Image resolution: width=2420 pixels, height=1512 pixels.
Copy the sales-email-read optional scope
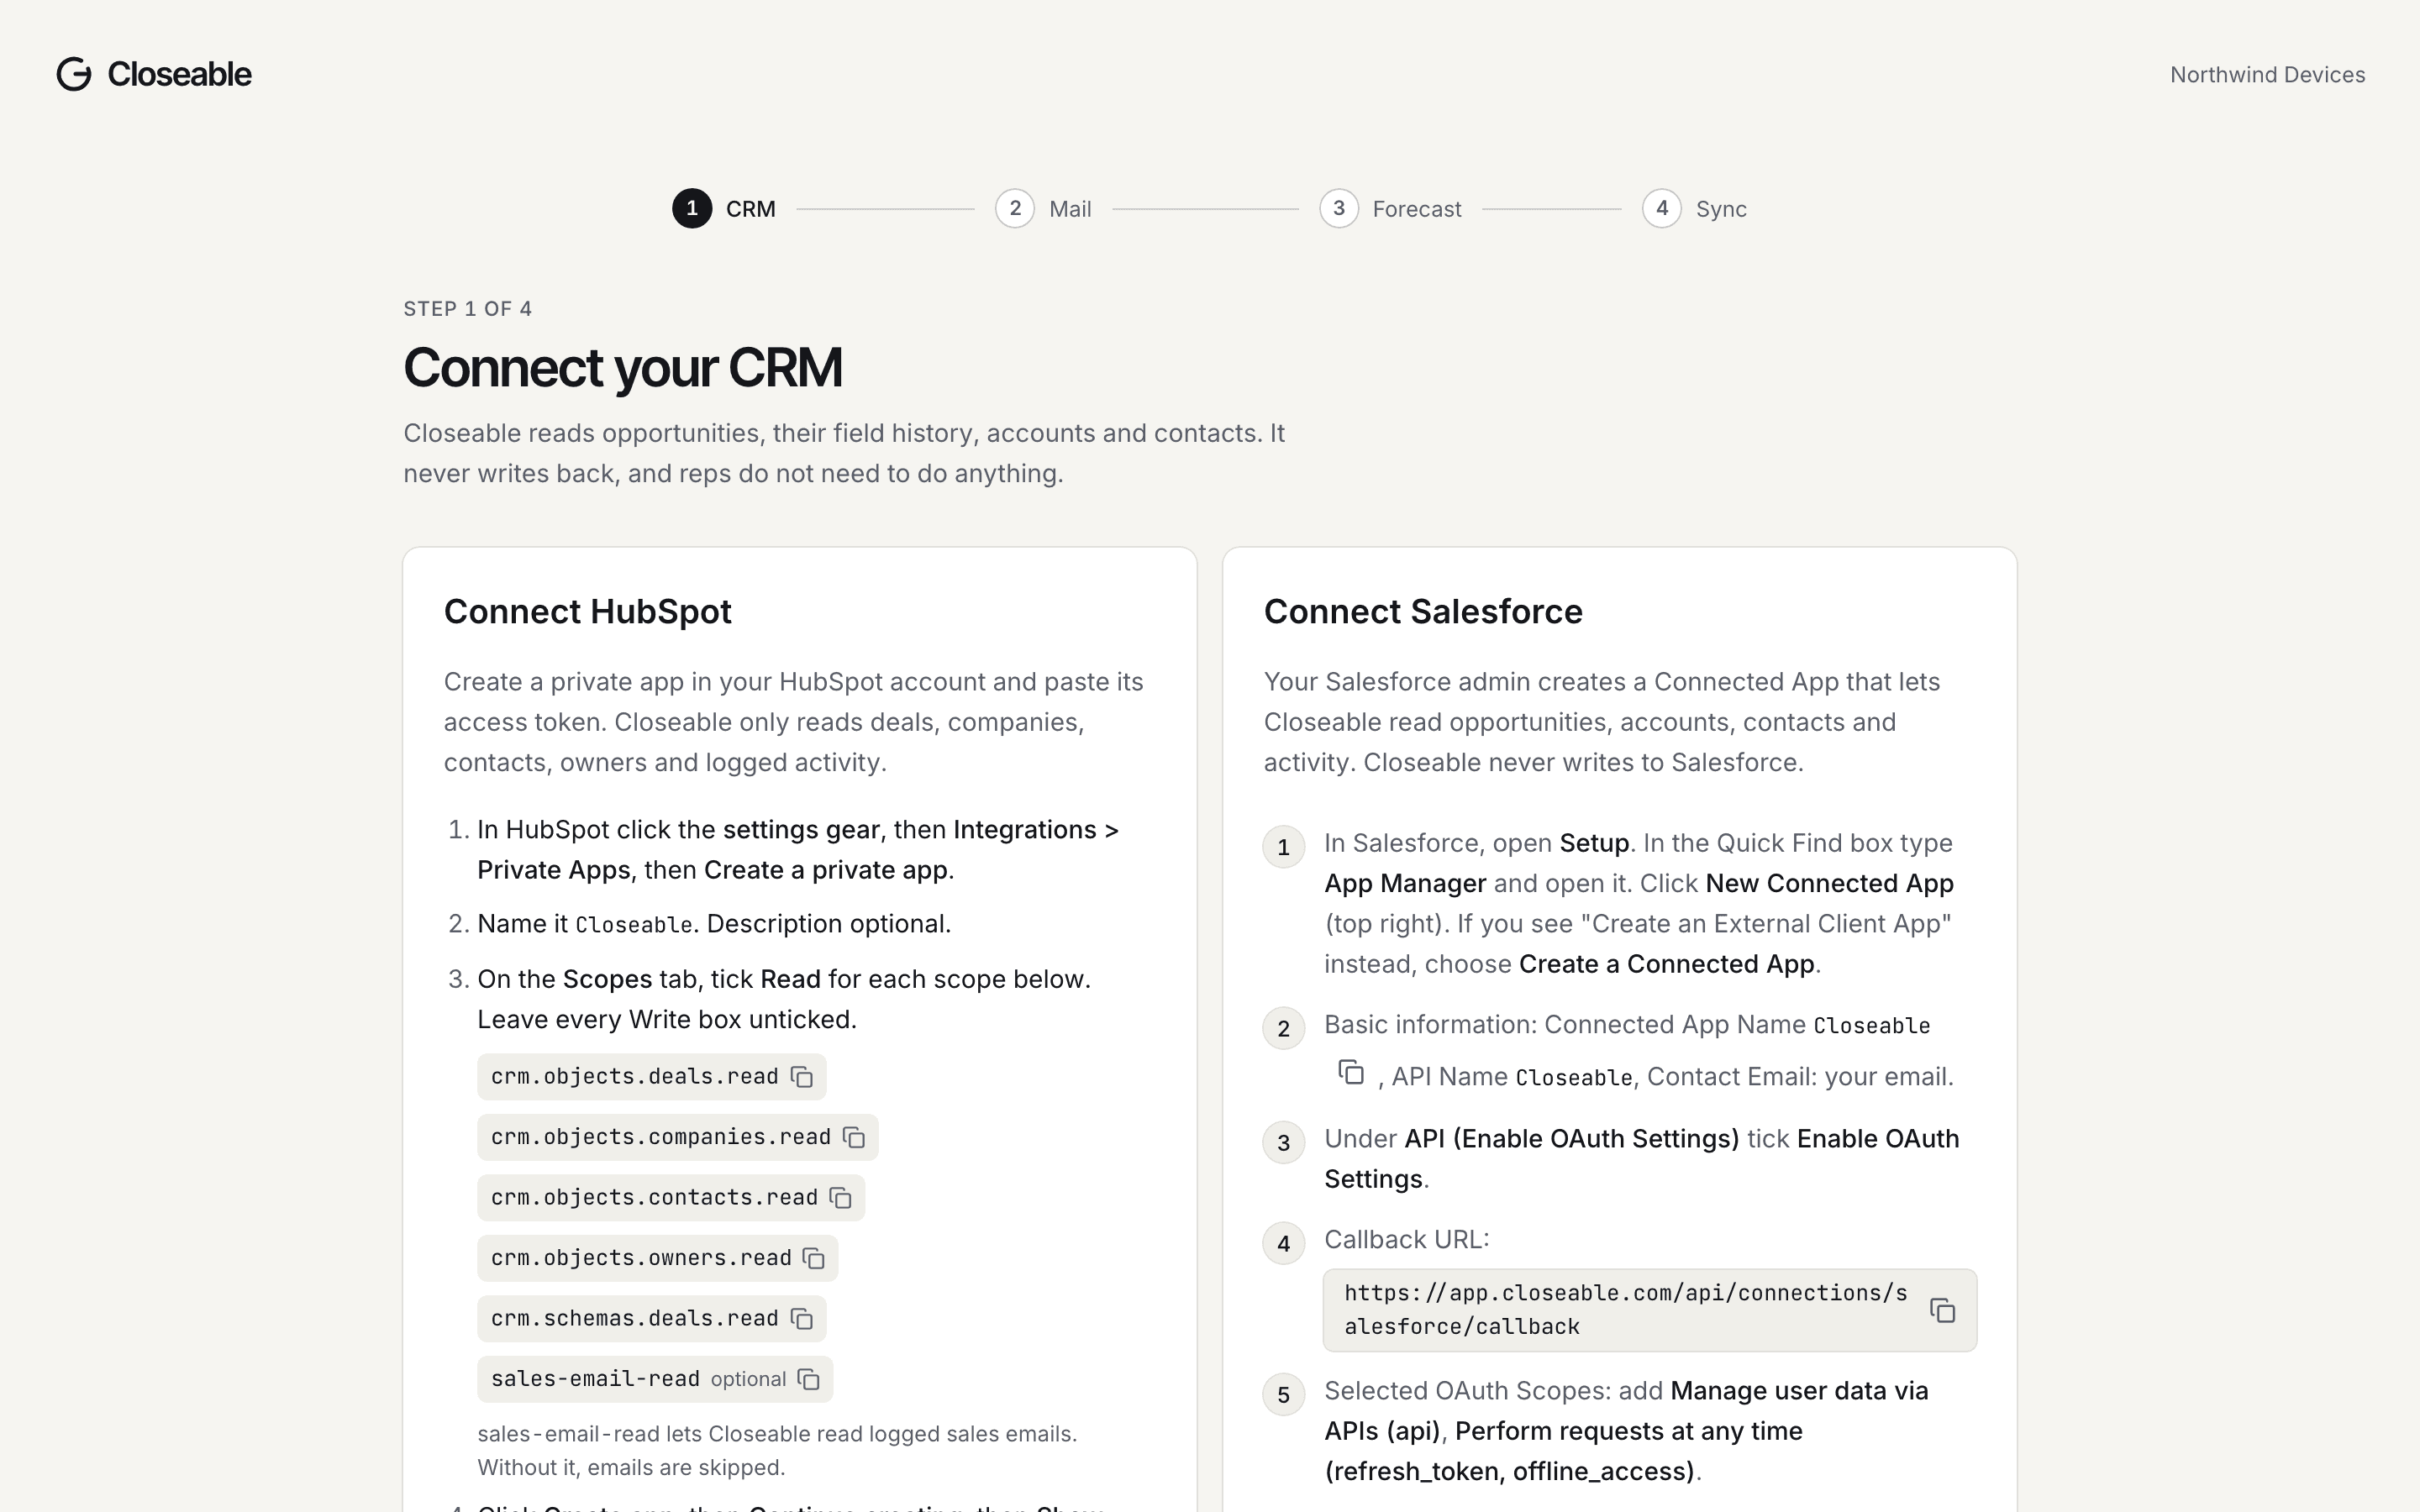pos(809,1379)
